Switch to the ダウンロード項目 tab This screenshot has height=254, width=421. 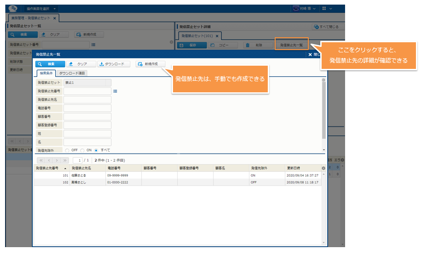click(x=72, y=73)
